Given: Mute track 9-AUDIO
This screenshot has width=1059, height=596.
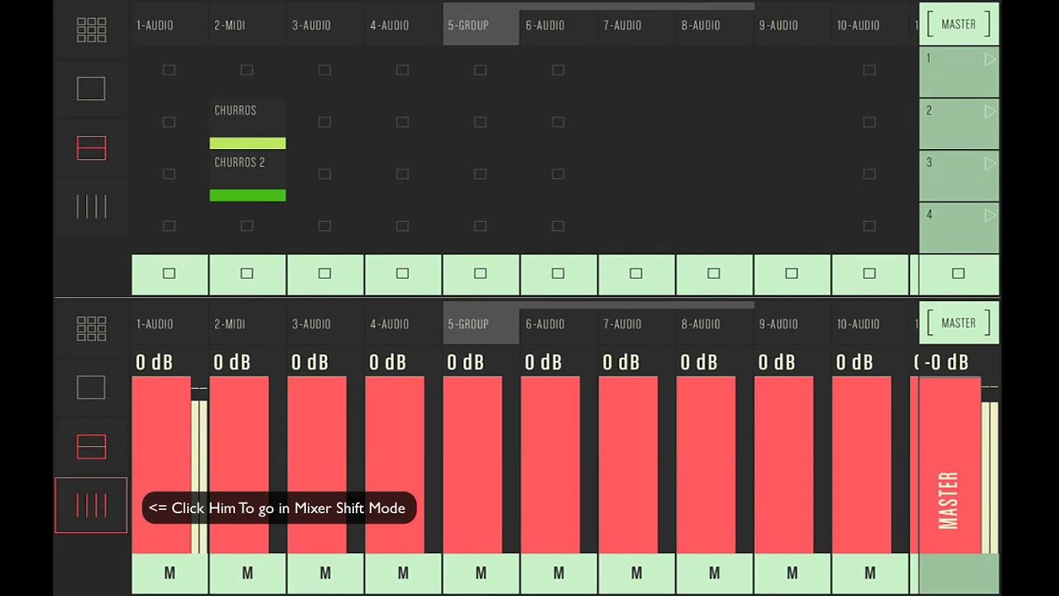Looking at the screenshot, I should 792,573.
